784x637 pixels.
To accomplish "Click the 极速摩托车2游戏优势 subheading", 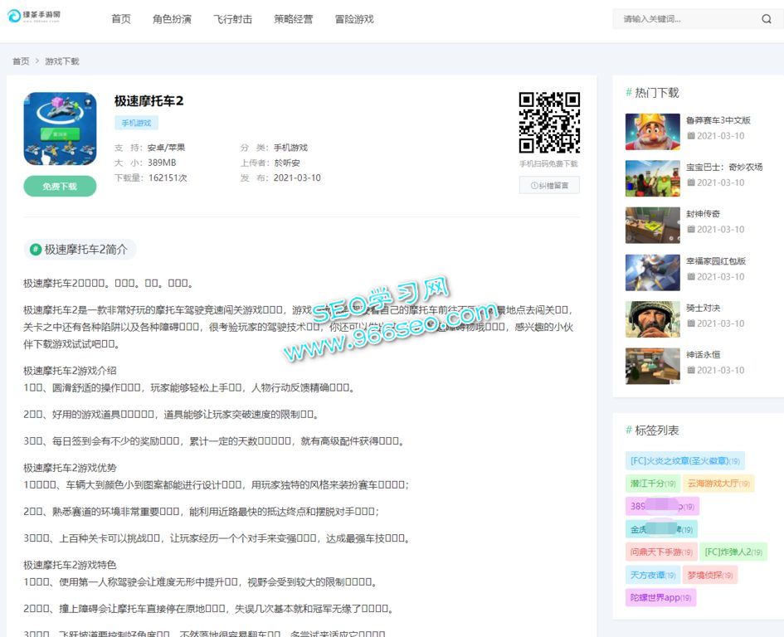I will tap(70, 468).
